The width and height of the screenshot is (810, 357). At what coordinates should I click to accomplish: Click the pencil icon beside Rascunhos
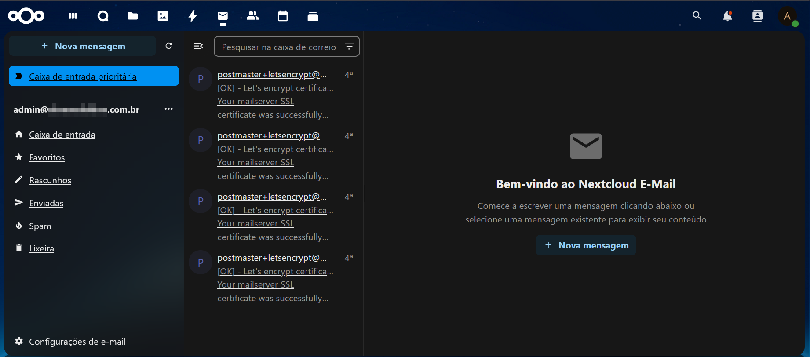(x=19, y=180)
